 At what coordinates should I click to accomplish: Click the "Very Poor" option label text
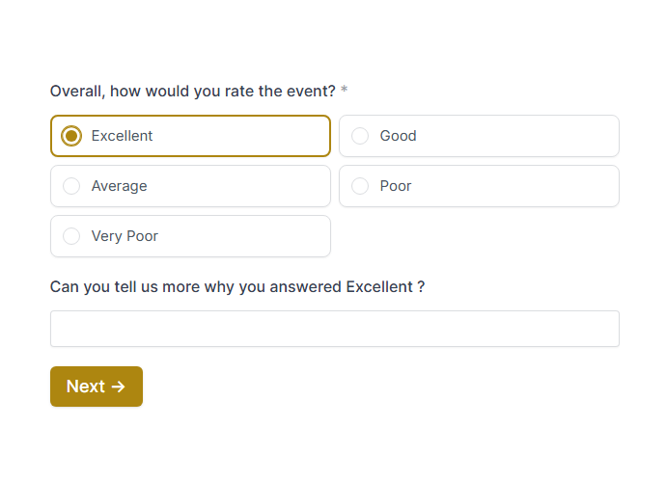(x=125, y=236)
